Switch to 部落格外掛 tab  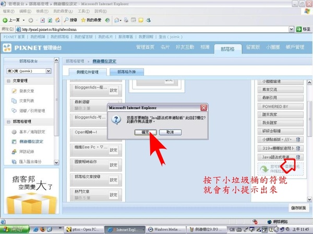tap(127, 72)
